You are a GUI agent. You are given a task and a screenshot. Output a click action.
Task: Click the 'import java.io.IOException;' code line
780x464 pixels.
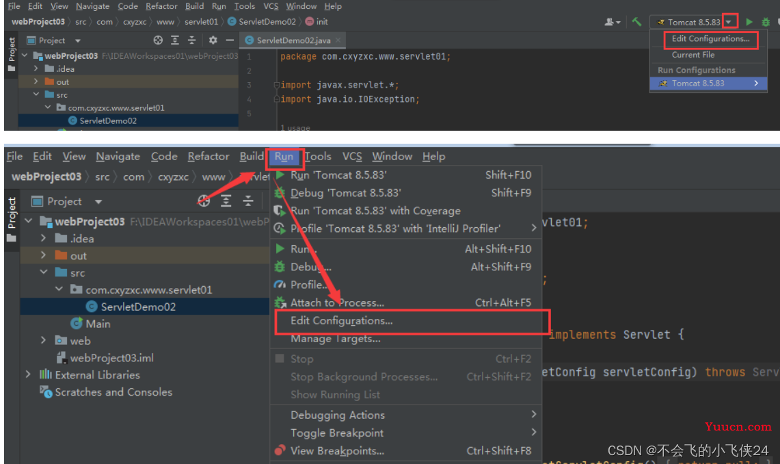point(350,99)
